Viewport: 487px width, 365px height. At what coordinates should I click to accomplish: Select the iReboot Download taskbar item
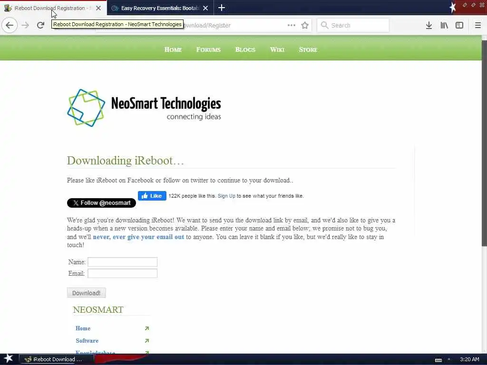[57, 359]
